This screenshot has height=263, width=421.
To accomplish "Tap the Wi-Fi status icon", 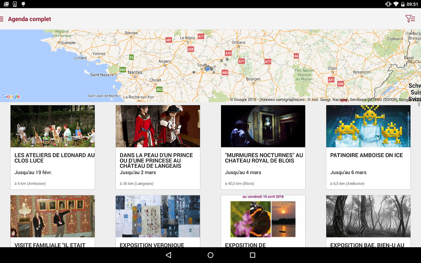I will [x=396, y=4].
